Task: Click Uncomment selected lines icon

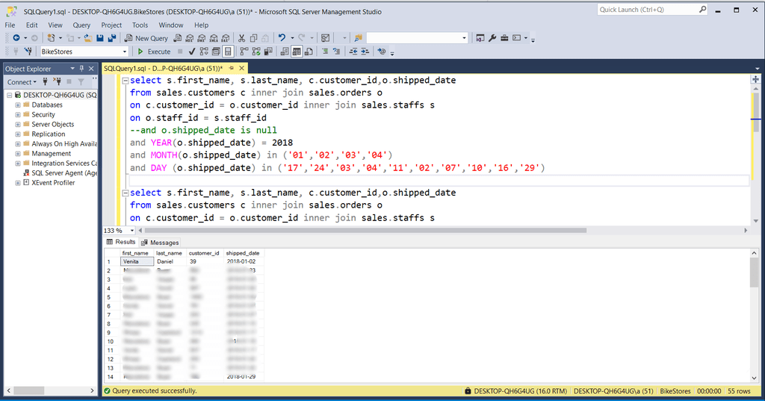Action: click(337, 52)
